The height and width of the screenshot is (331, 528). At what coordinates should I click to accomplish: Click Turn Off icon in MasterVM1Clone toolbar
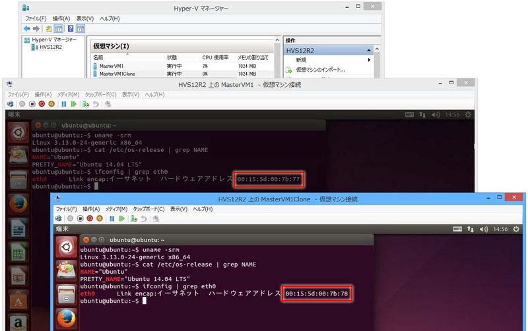80,218
